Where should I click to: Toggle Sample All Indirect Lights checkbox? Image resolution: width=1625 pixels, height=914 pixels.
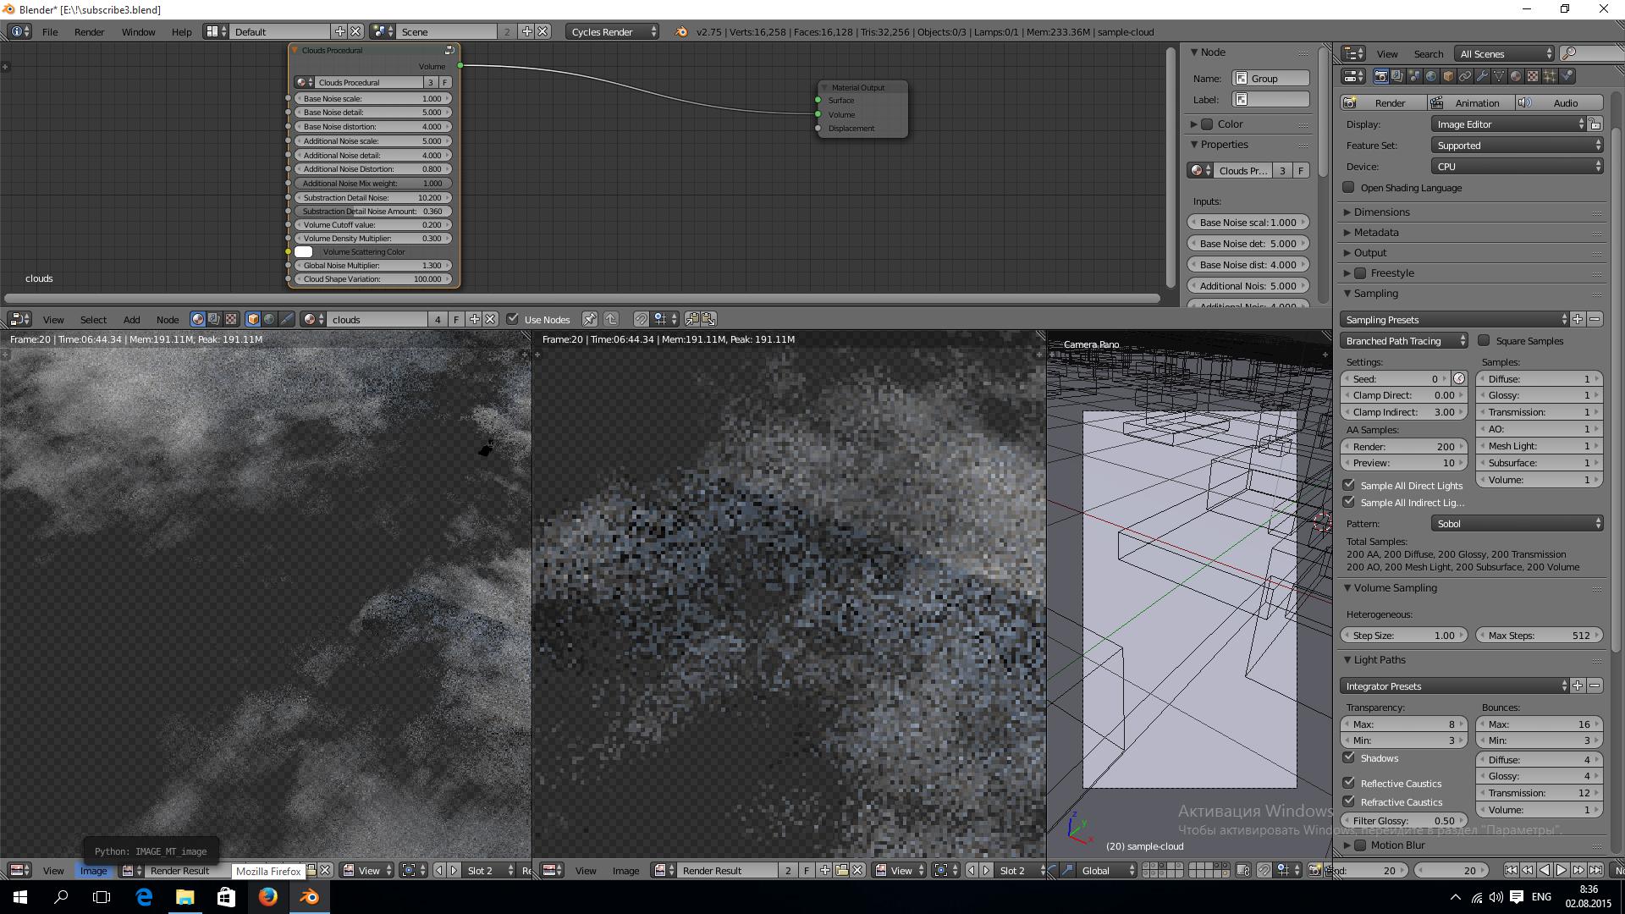click(x=1349, y=502)
